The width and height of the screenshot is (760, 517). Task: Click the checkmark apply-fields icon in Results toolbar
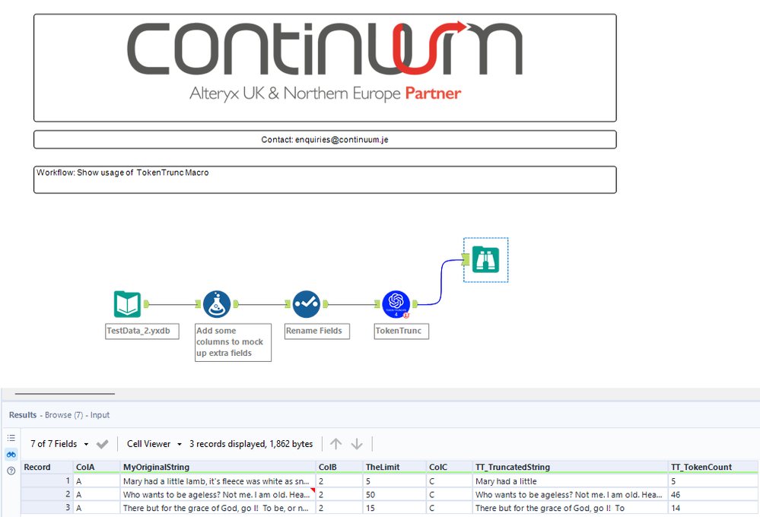click(x=103, y=443)
